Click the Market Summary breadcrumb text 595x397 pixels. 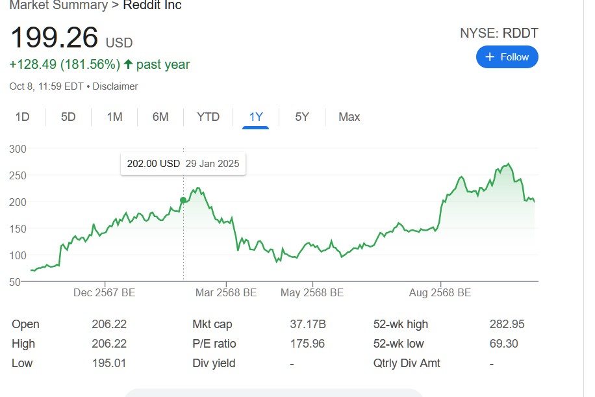tap(58, 5)
